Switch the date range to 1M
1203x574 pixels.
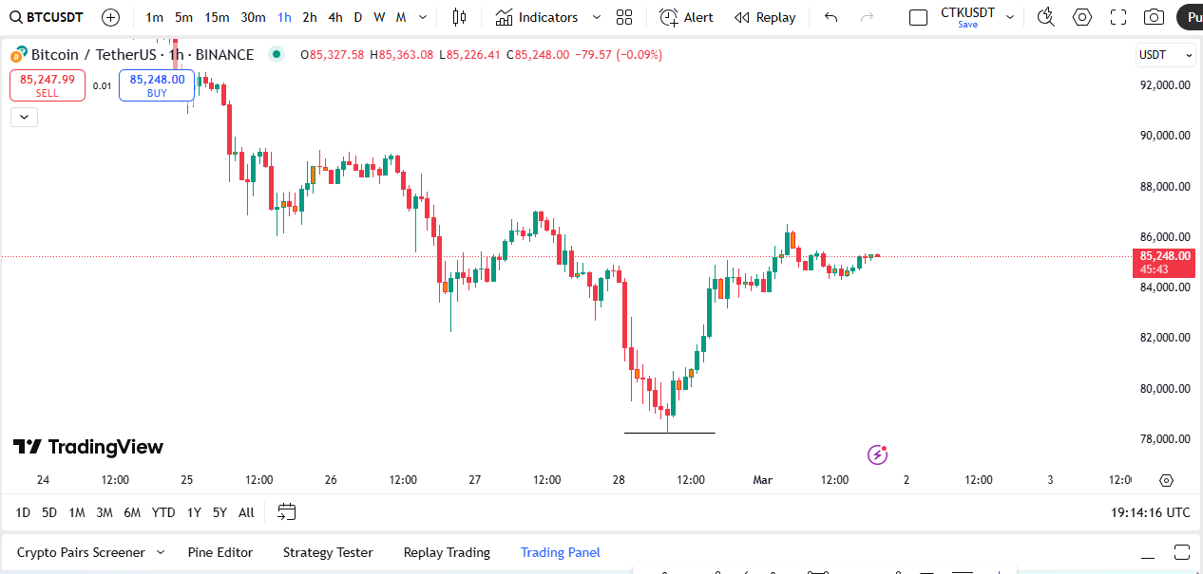77,512
